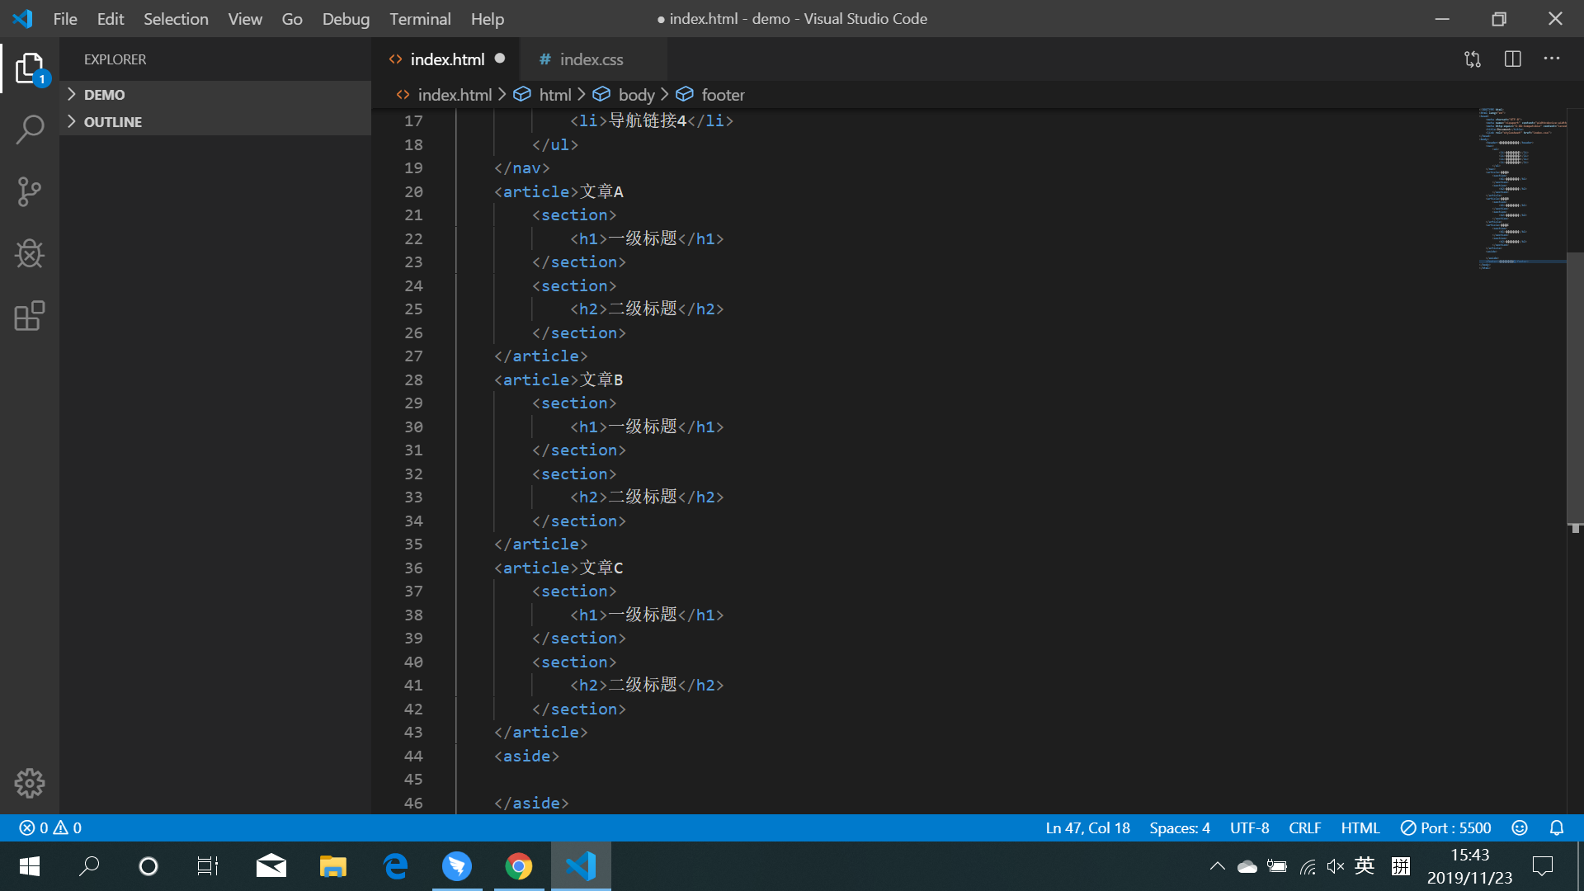Open the Search view in activity bar

(x=30, y=130)
